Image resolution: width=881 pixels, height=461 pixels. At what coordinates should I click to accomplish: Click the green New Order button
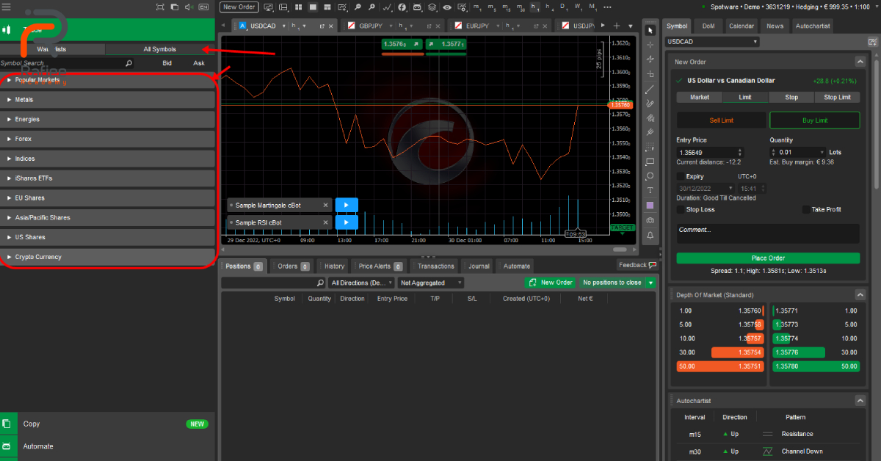[x=551, y=283]
